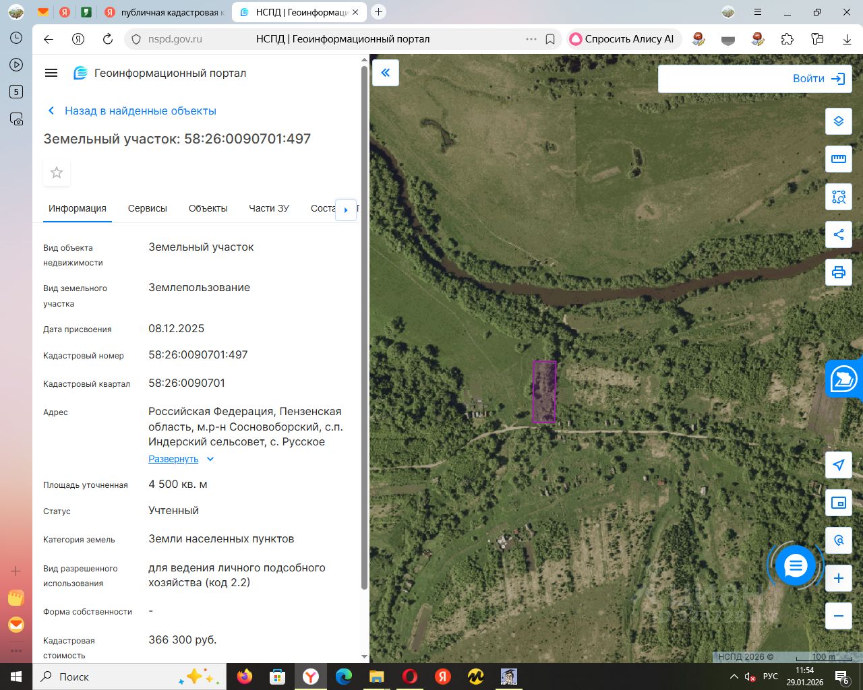Switch to the Объекты tab
Viewport: 863px width, 690px height.
point(208,208)
